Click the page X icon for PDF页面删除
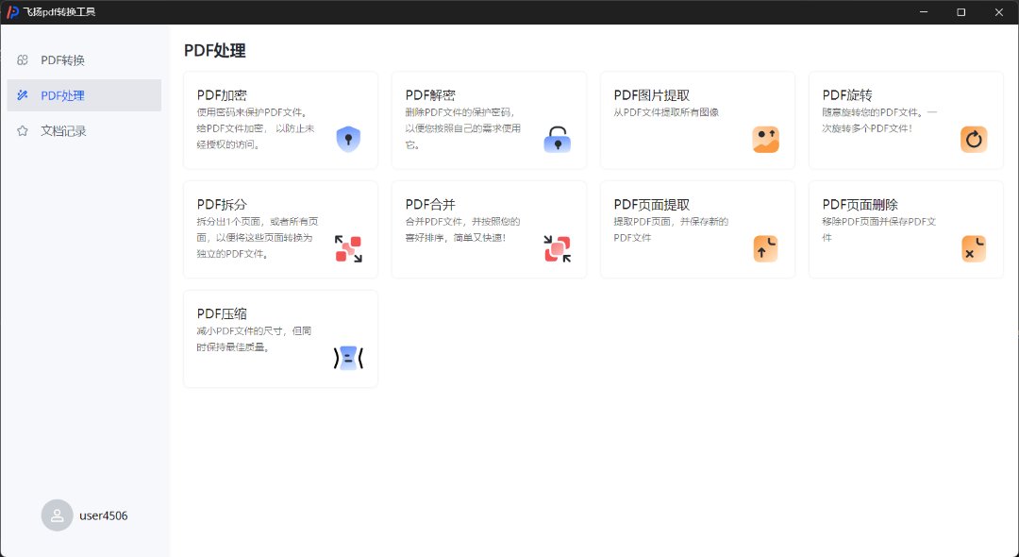This screenshot has height=557, width=1019. click(974, 249)
